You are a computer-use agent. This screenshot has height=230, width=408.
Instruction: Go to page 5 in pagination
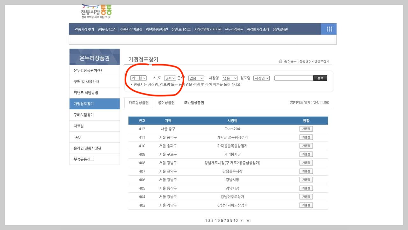219,220
